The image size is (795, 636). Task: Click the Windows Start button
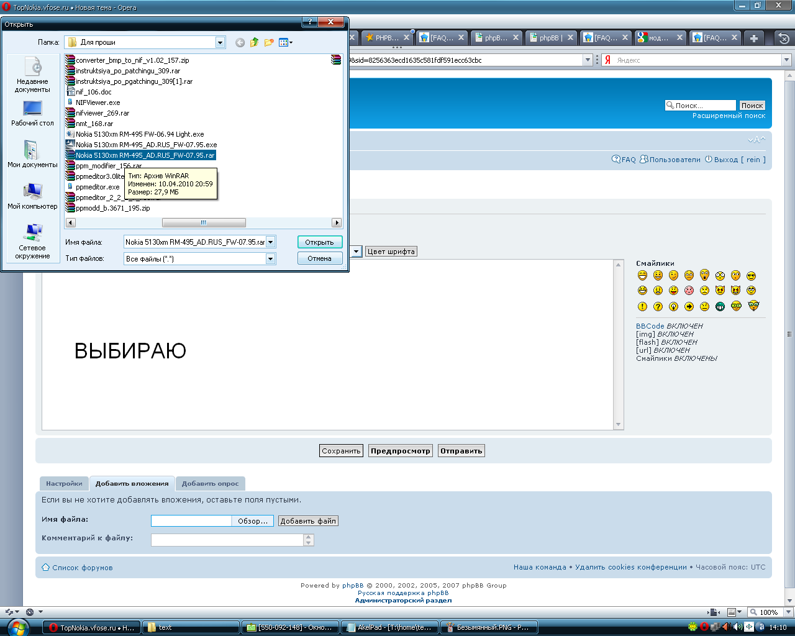(x=17, y=627)
